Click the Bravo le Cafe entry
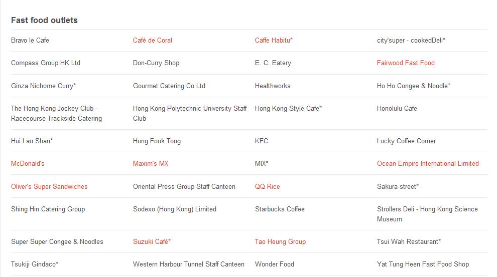 tap(30, 41)
